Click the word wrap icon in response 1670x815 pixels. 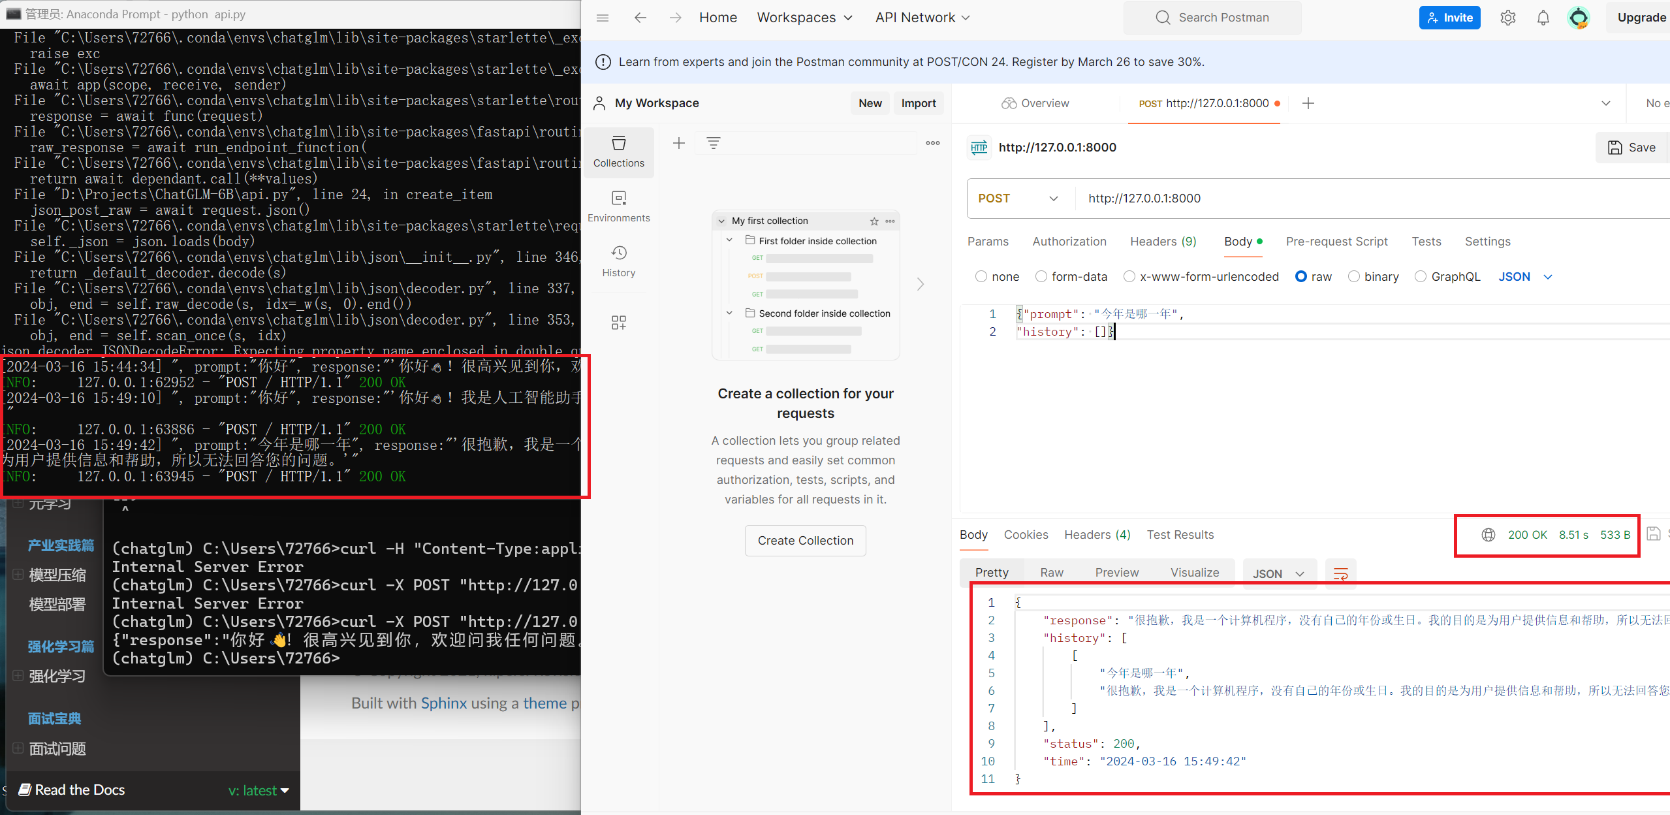click(1340, 573)
